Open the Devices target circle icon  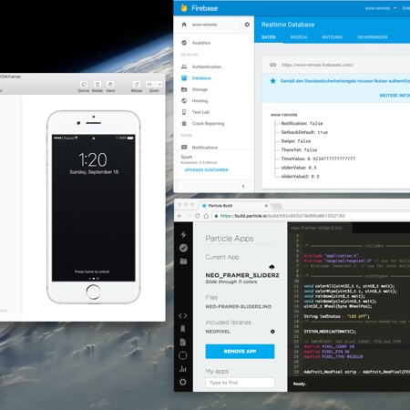pyautogui.click(x=183, y=355)
